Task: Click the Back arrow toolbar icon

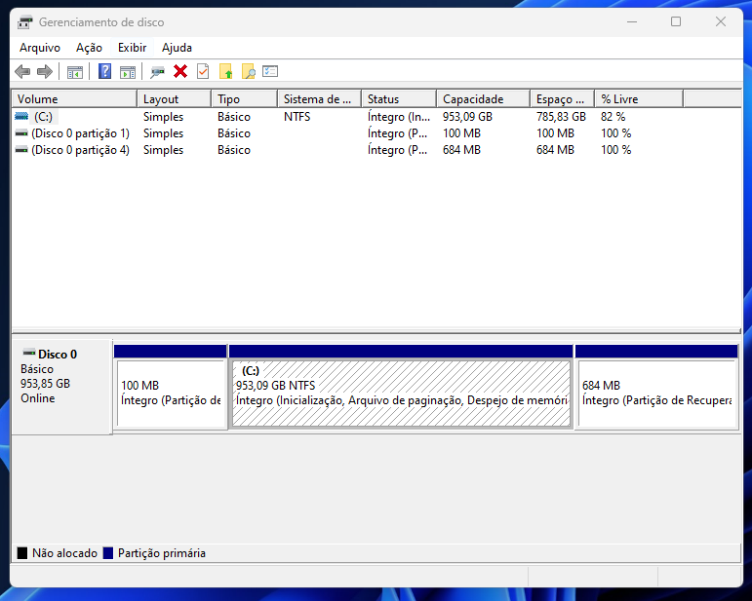Action: tap(22, 72)
